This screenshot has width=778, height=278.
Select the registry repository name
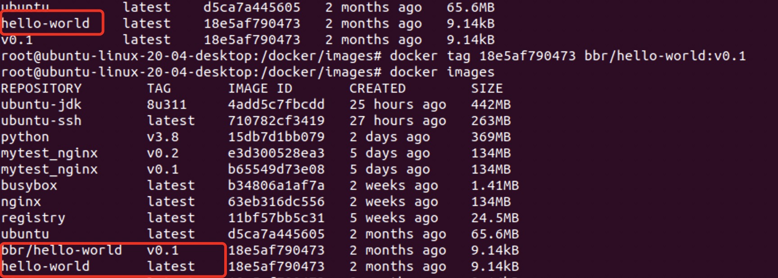coord(33,218)
